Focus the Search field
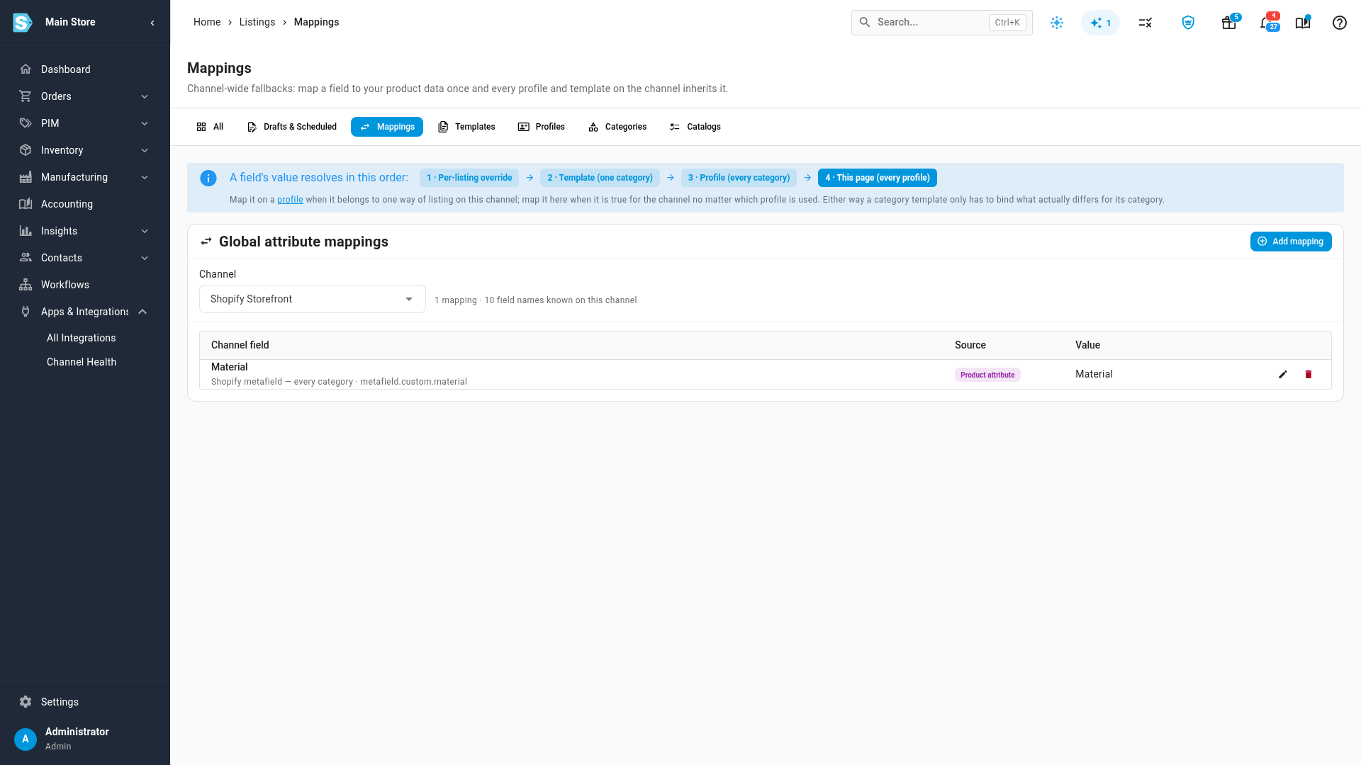Screen dimensions: 1361x765 click(941, 23)
